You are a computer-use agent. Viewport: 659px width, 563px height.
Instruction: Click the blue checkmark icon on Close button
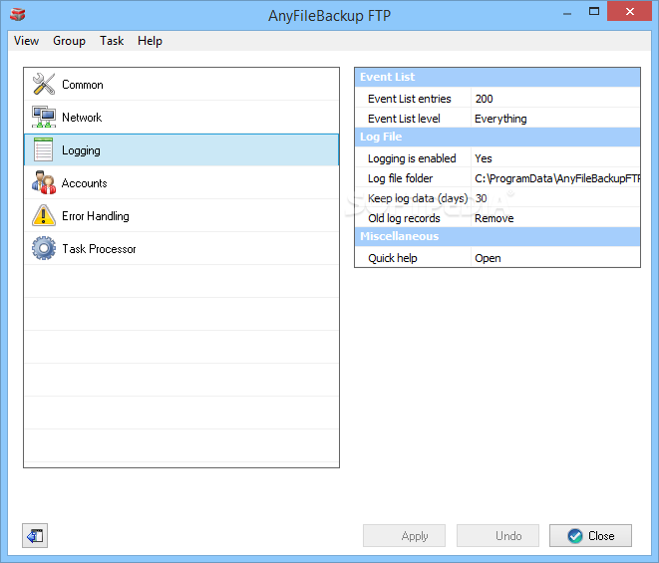tap(575, 536)
